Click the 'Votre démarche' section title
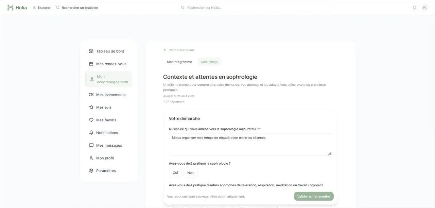The width and height of the screenshot is (435, 208). click(x=184, y=119)
